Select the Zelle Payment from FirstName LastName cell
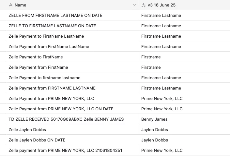This screenshot has width=230, height=159. pyautogui.click(x=73, y=46)
